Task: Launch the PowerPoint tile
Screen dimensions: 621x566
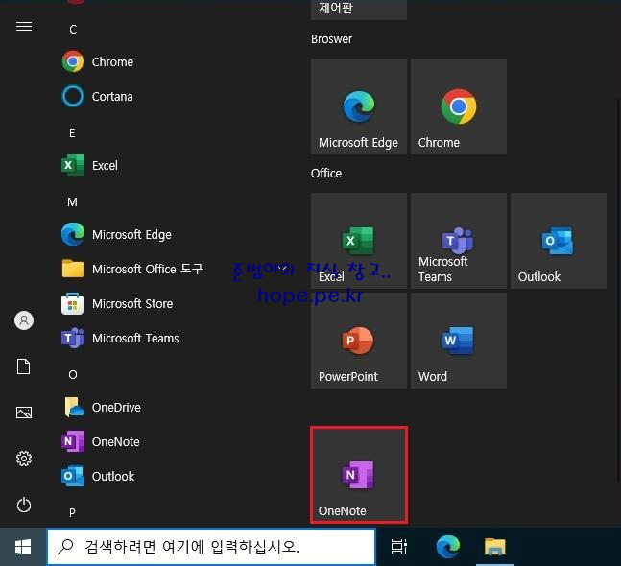Action: point(359,341)
